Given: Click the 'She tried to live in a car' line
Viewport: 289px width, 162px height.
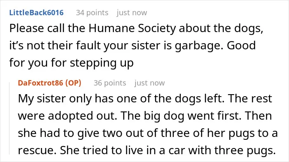Looking at the screenshot, I should point(147,150).
